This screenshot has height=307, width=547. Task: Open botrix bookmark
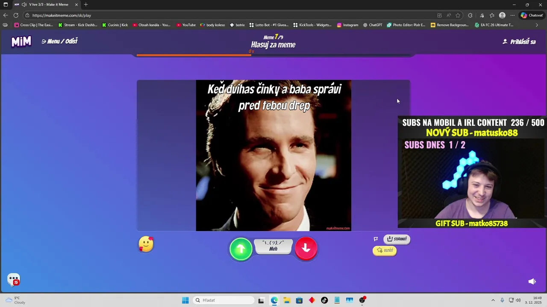click(237, 25)
